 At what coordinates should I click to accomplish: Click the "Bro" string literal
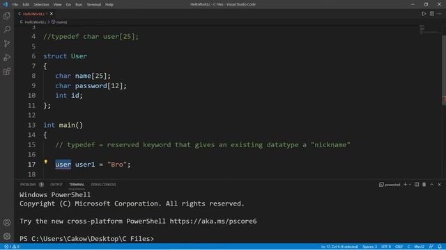[117, 165]
